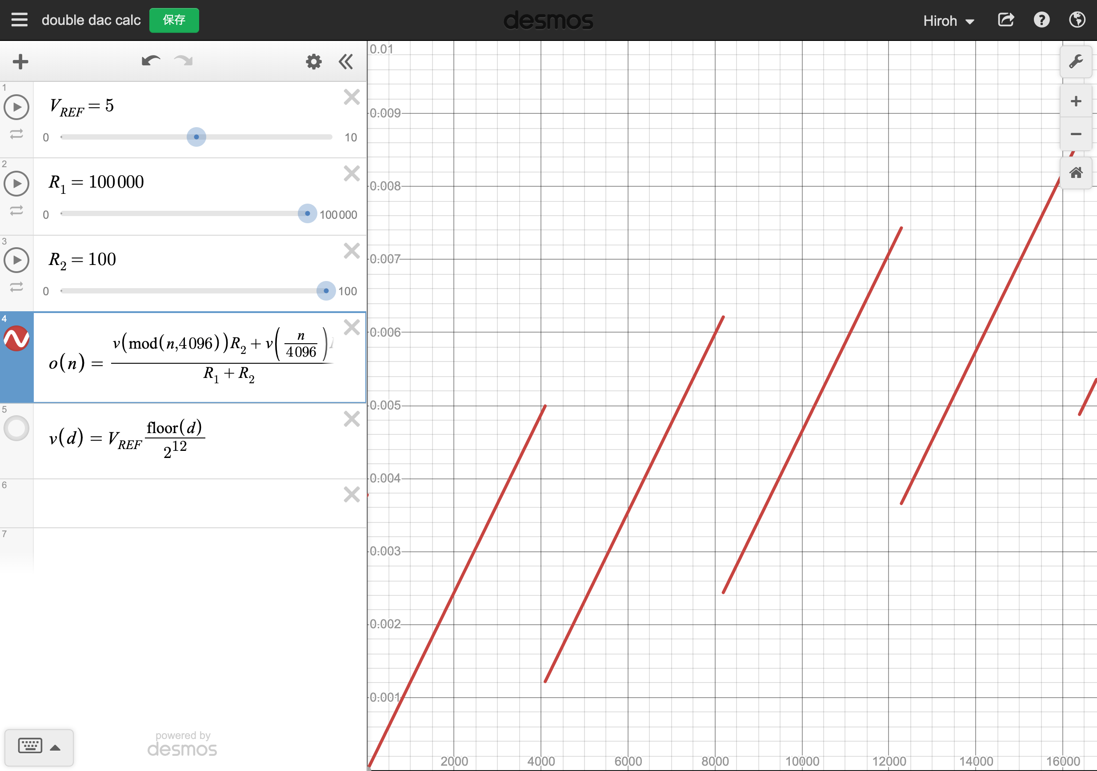This screenshot has width=1097, height=771.
Task: Open the language globe menu
Action: pos(1077,20)
